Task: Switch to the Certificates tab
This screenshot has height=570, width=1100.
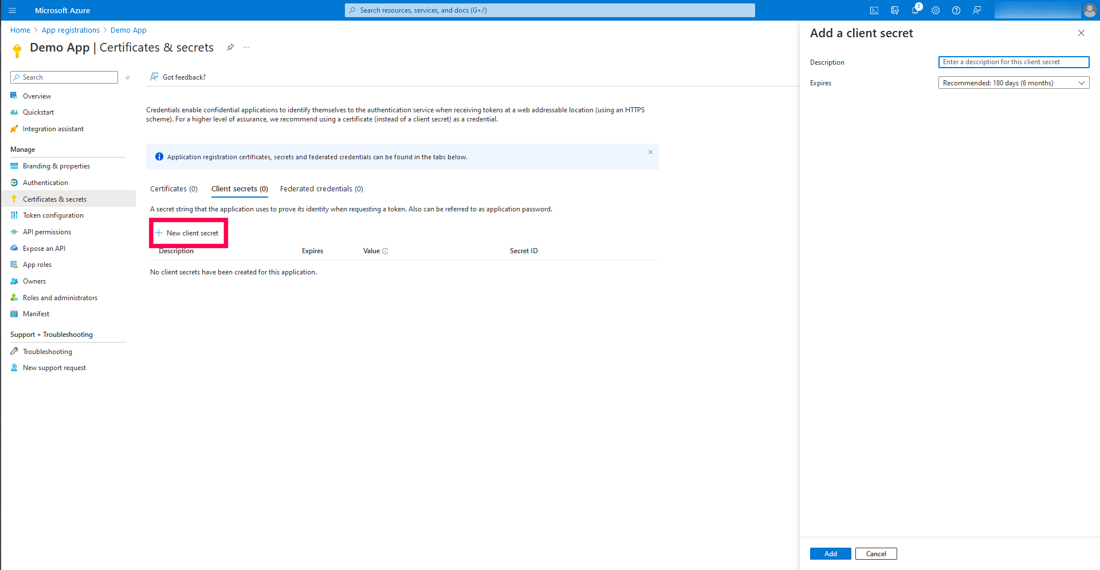Action: (174, 188)
